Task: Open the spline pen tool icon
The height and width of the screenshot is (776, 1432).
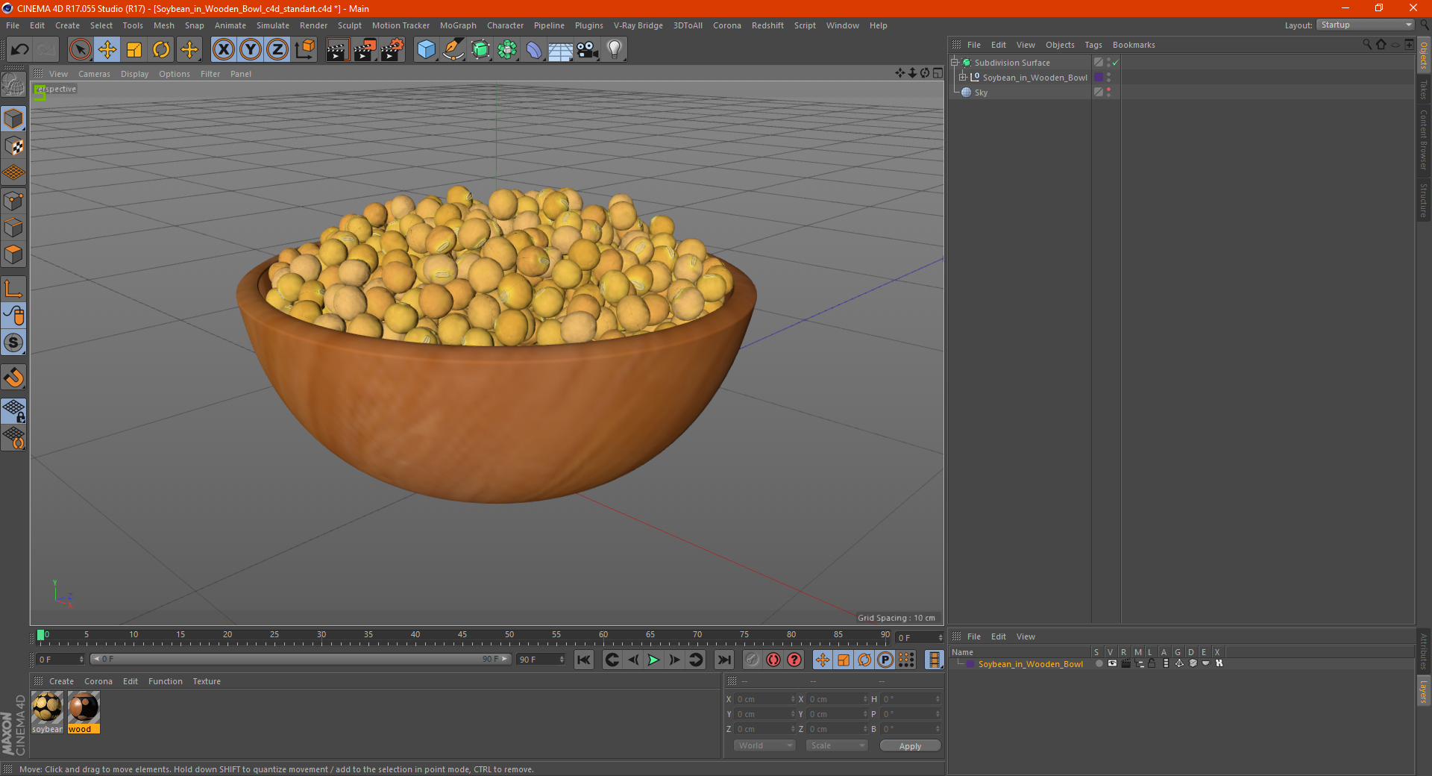Action: tap(453, 50)
